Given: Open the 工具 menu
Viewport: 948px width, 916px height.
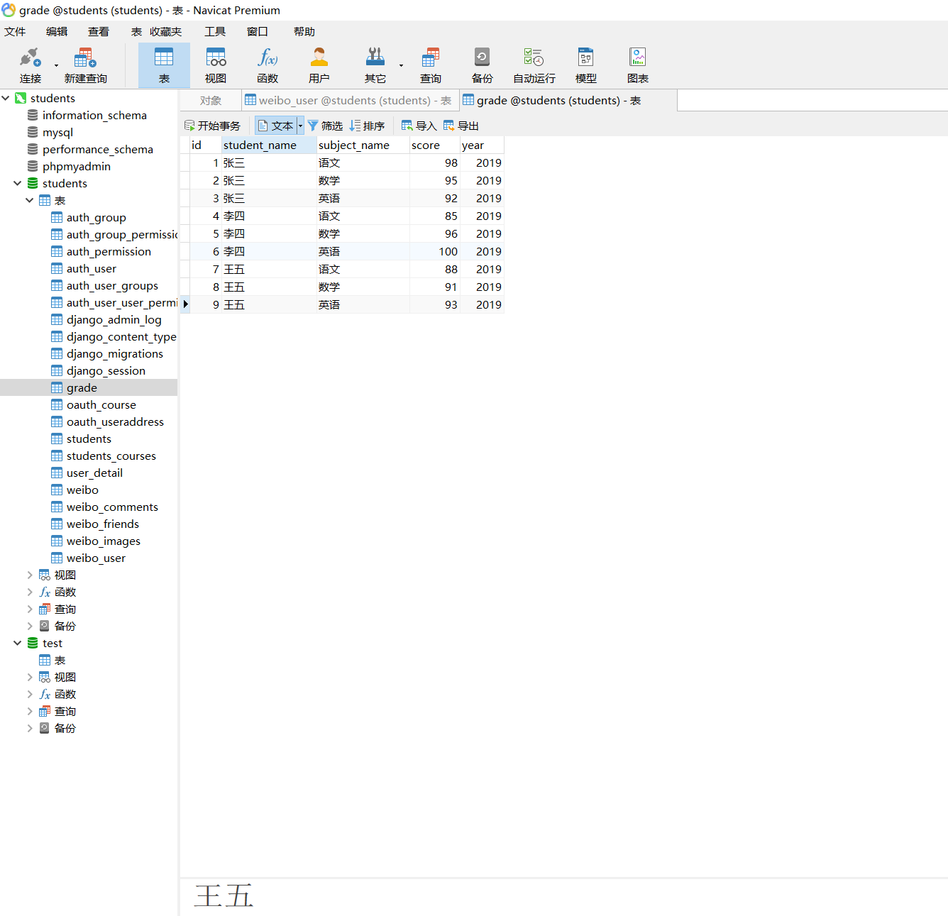Looking at the screenshot, I should [215, 31].
